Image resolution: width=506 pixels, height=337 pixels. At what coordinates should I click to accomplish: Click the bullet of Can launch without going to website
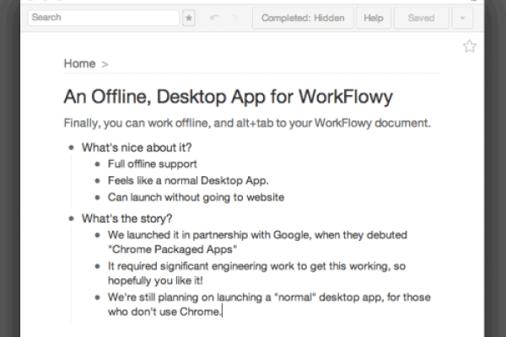(x=98, y=198)
